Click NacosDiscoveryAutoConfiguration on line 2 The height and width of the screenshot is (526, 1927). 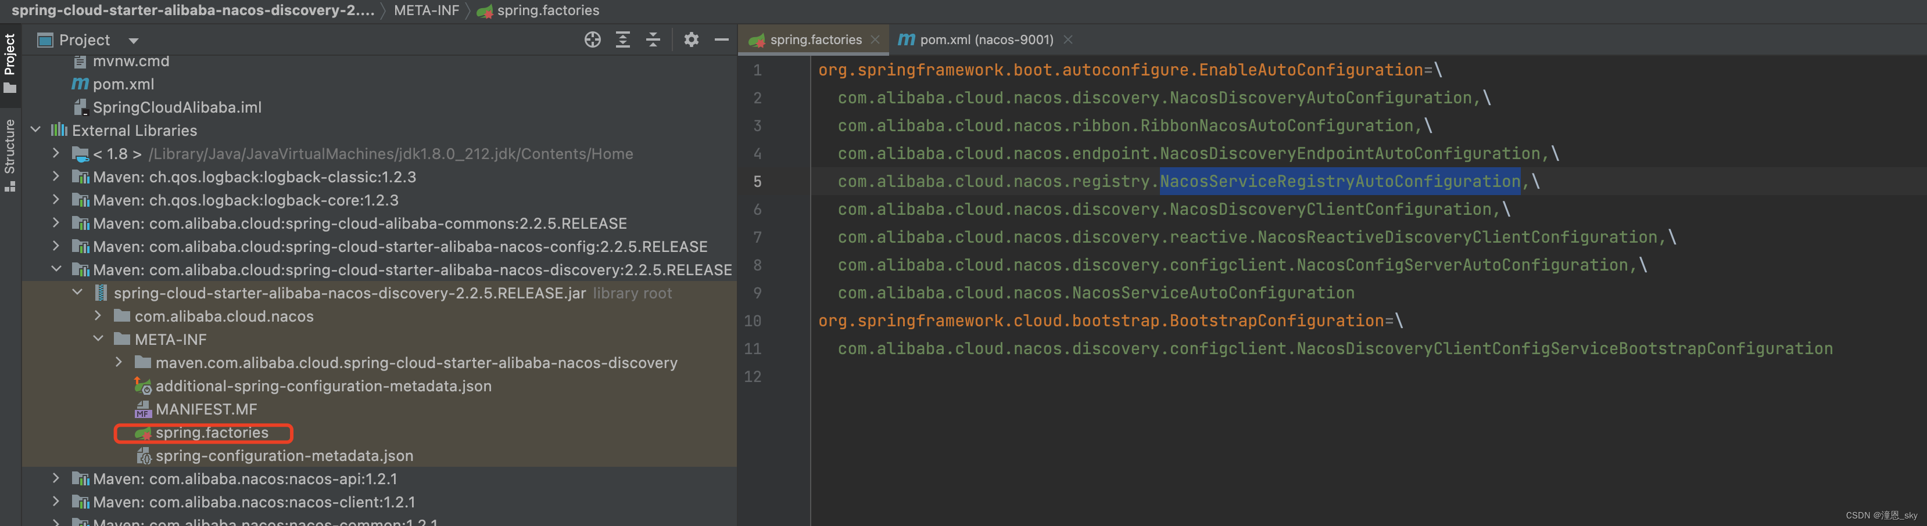[x=1321, y=98]
